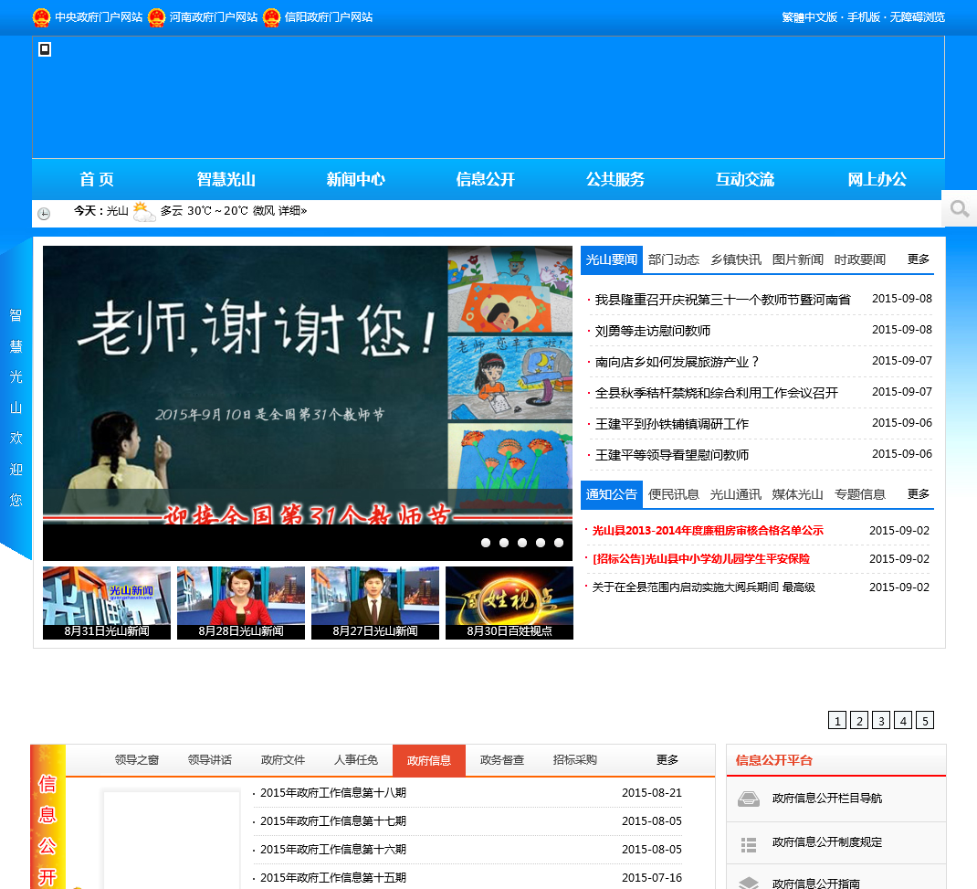Screen dimensions: 977x889
Task: Open 8月27日光山新闻 video thumbnail
Action: [375, 603]
